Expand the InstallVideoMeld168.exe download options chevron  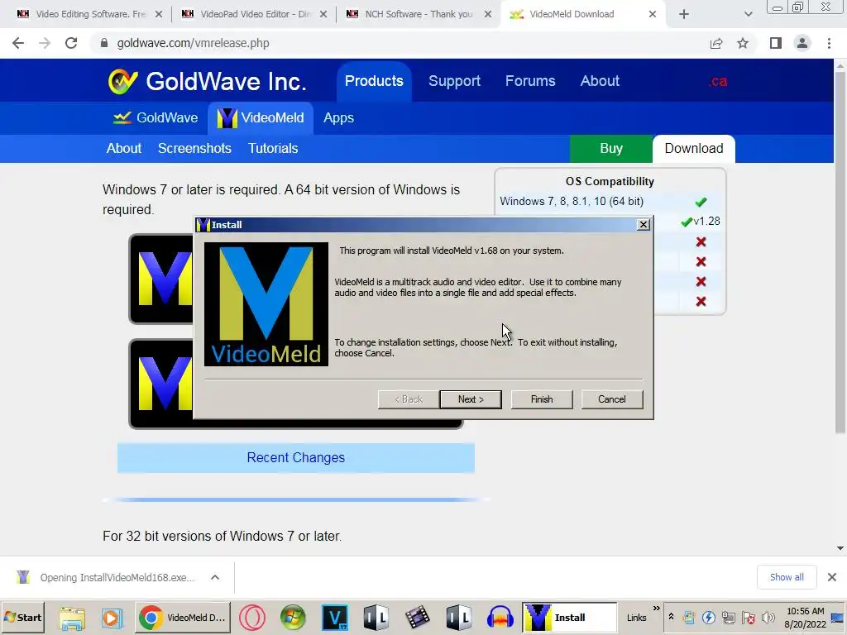coord(215,577)
